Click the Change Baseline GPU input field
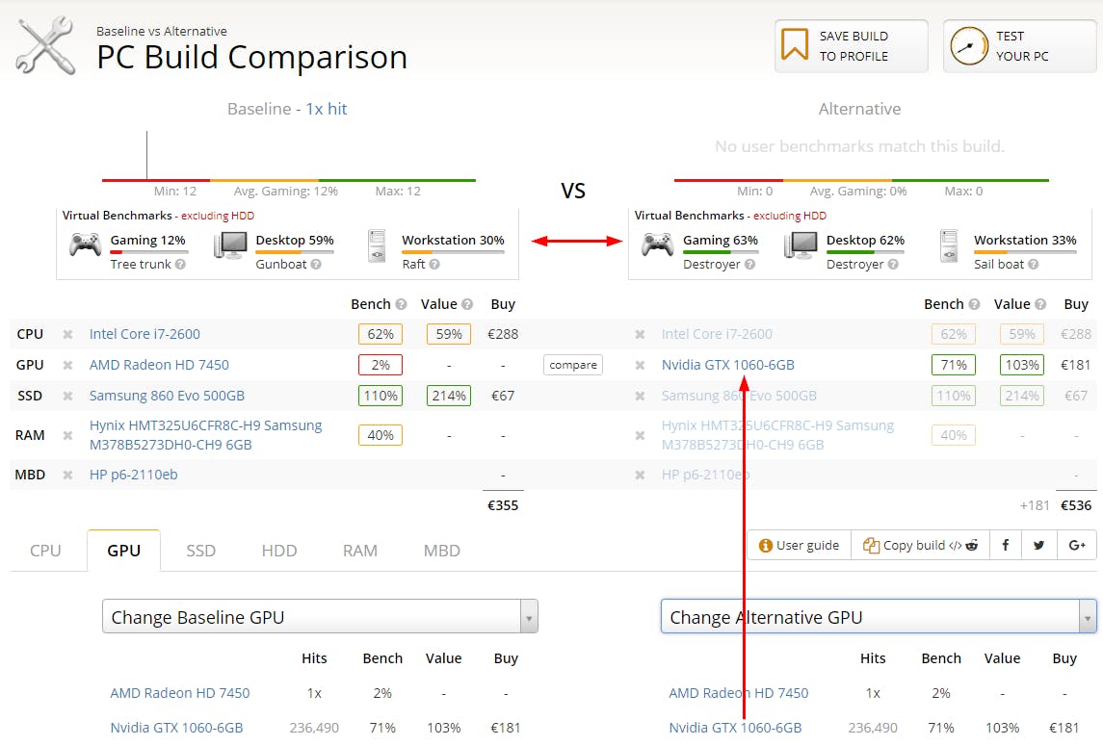 [311, 617]
